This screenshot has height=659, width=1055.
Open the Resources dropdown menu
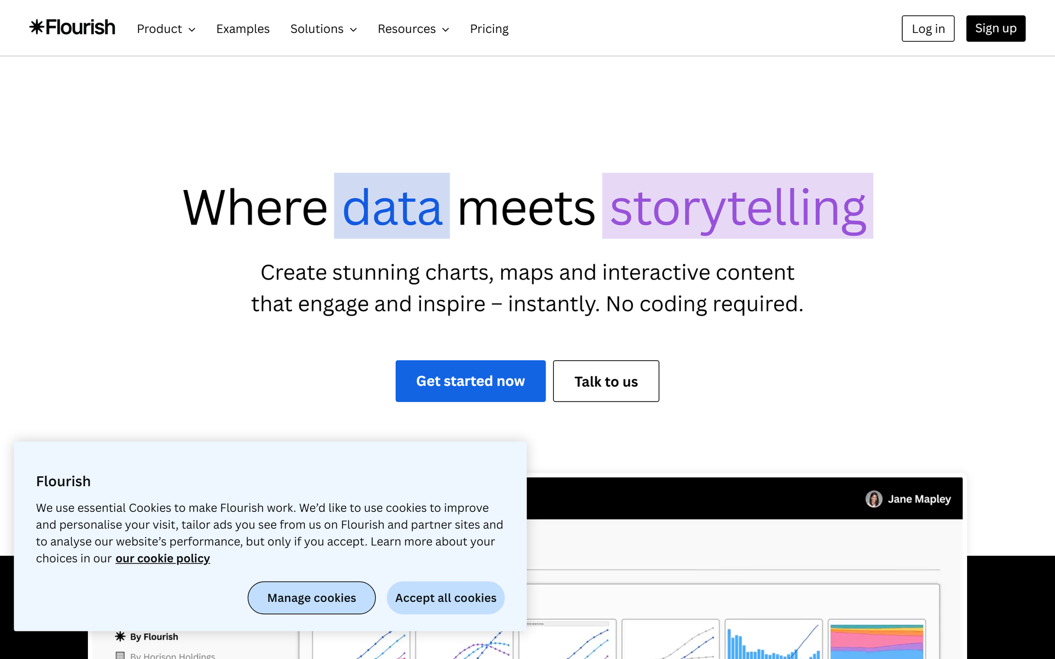(x=413, y=29)
